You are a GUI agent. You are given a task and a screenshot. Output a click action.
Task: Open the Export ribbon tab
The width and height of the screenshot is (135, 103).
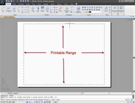click(53, 4)
